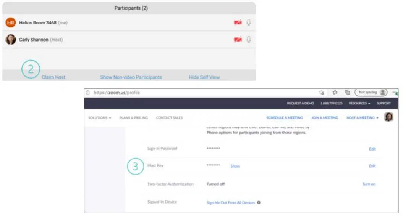Click the add-to-favorites star icon
The image size is (403, 218).
tap(322, 92)
